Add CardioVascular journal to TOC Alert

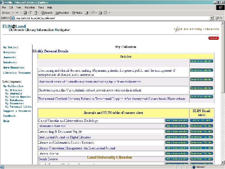point(202,120)
